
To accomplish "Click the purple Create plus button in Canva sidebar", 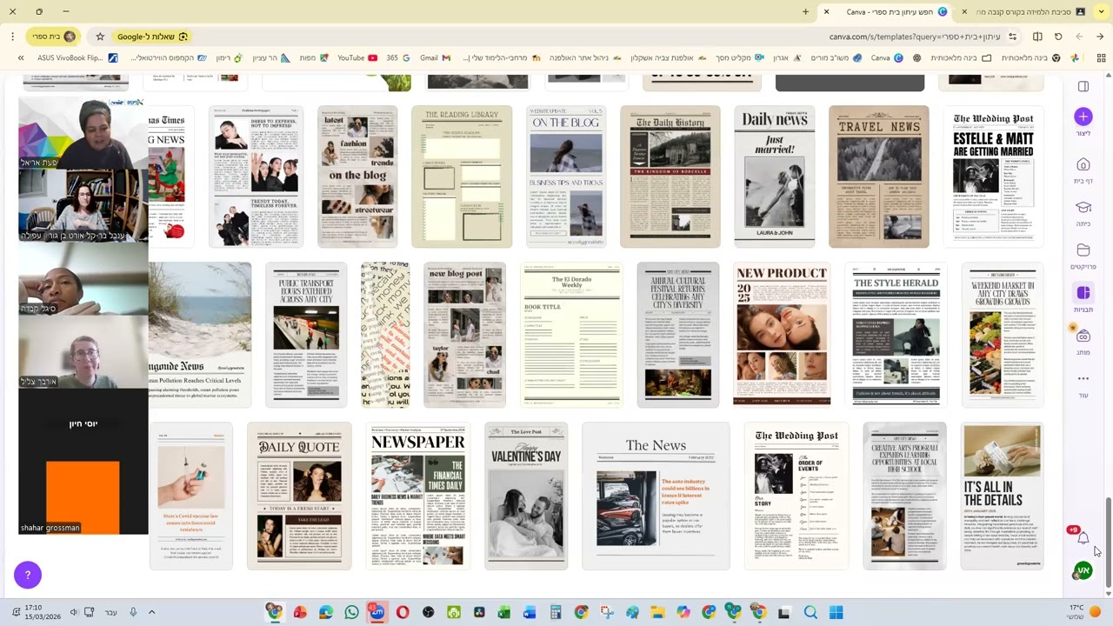I will pyautogui.click(x=1083, y=117).
